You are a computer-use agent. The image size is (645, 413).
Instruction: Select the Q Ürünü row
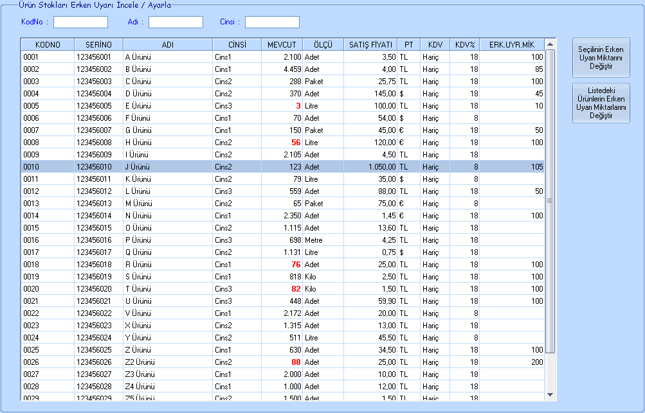[x=282, y=252]
